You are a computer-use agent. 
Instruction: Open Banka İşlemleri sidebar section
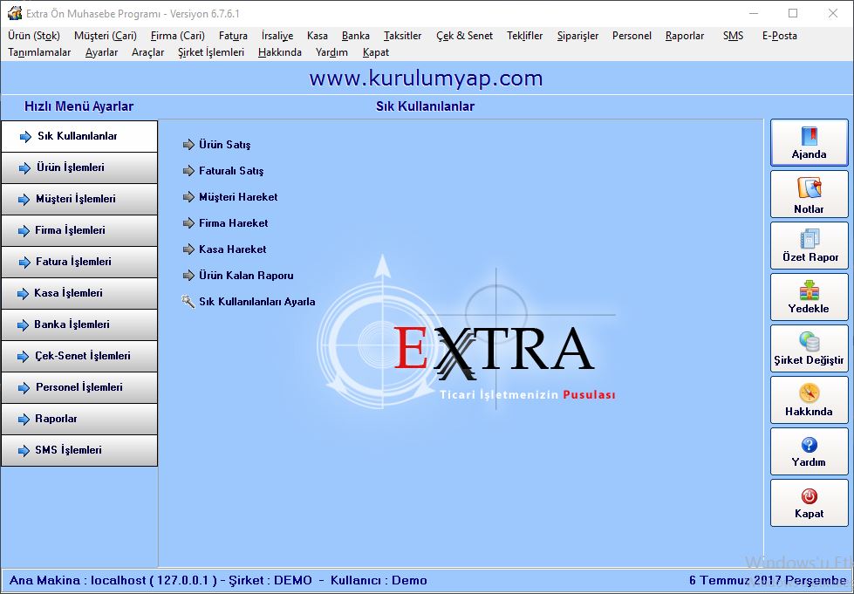pos(79,324)
